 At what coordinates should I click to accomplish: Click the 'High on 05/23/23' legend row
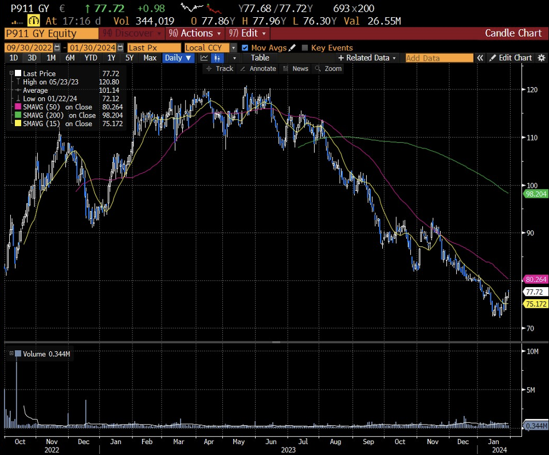pyautogui.click(x=67, y=82)
